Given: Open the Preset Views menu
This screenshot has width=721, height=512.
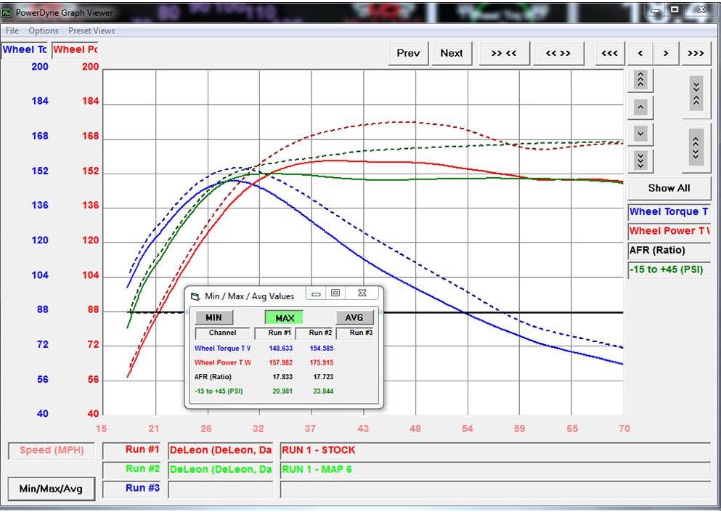Looking at the screenshot, I should pyautogui.click(x=91, y=31).
